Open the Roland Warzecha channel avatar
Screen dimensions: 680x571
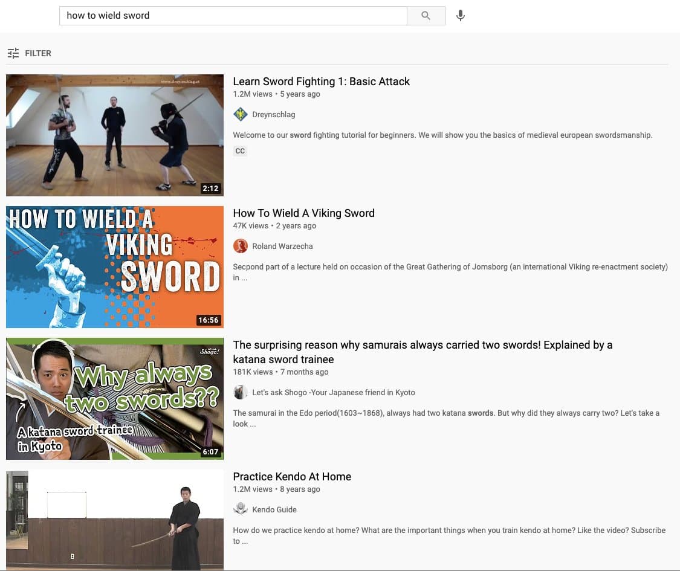[241, 246]
